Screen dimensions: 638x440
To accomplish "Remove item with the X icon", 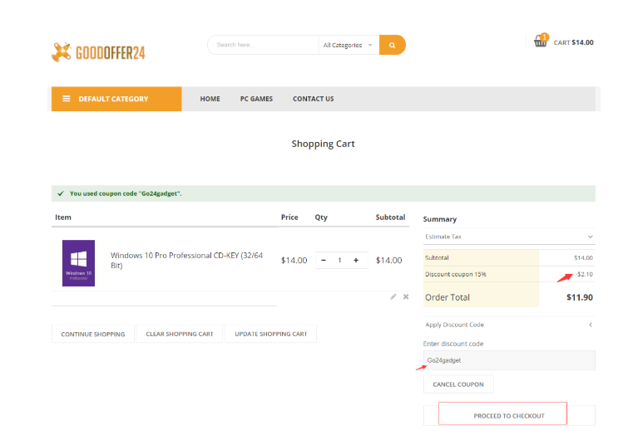I will click(406, 296).
